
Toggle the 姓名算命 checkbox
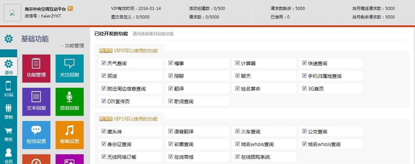[237, 88]
